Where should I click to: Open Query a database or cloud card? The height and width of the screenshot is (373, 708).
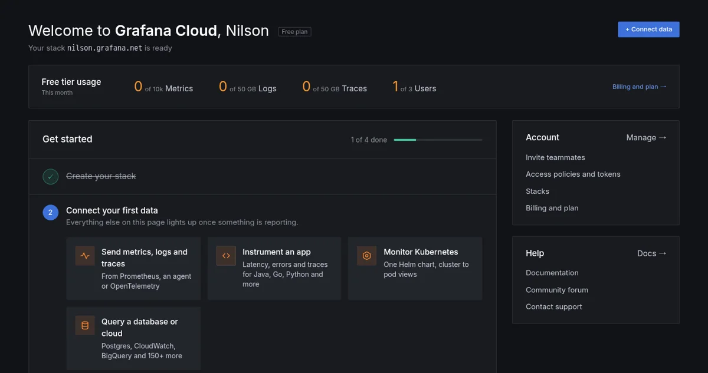(x=133, y=338)
